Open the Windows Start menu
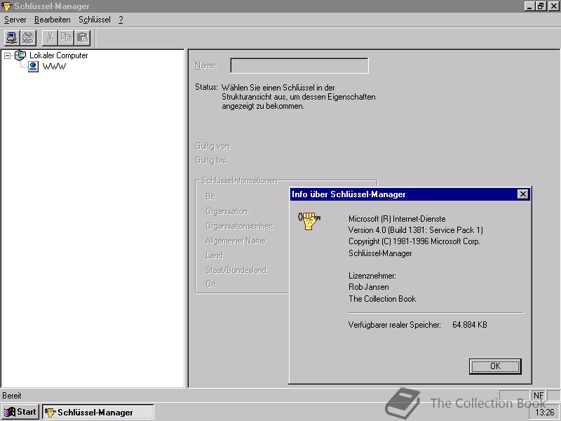This screenshot has height=421, width=561. 20,412
